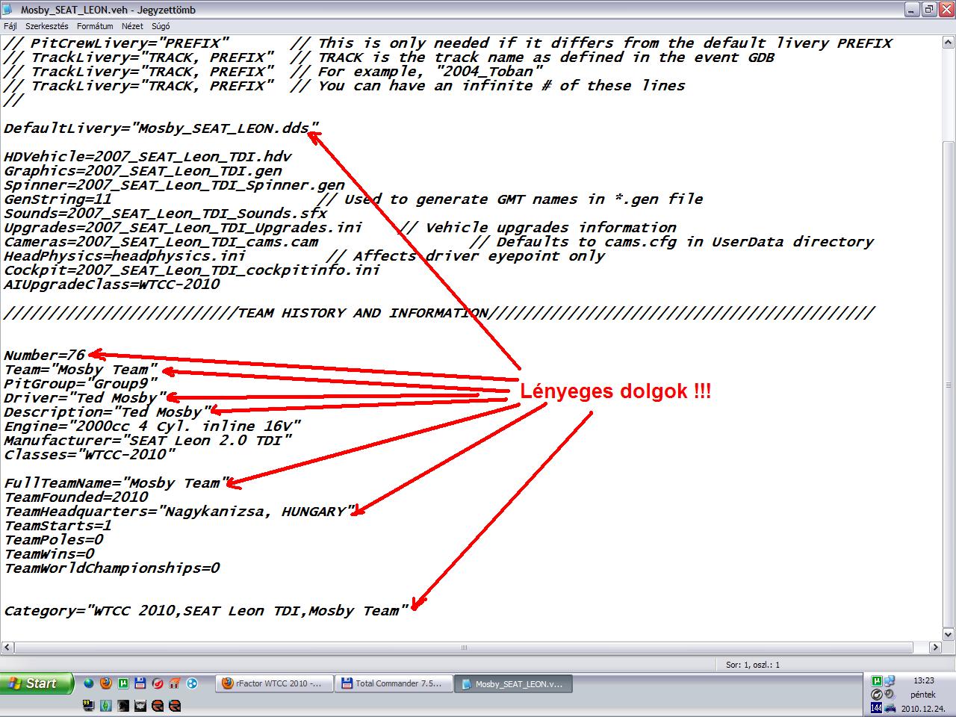
Task: Click the line FullTeamName="Mosby Team"
Action: (116, 483)
